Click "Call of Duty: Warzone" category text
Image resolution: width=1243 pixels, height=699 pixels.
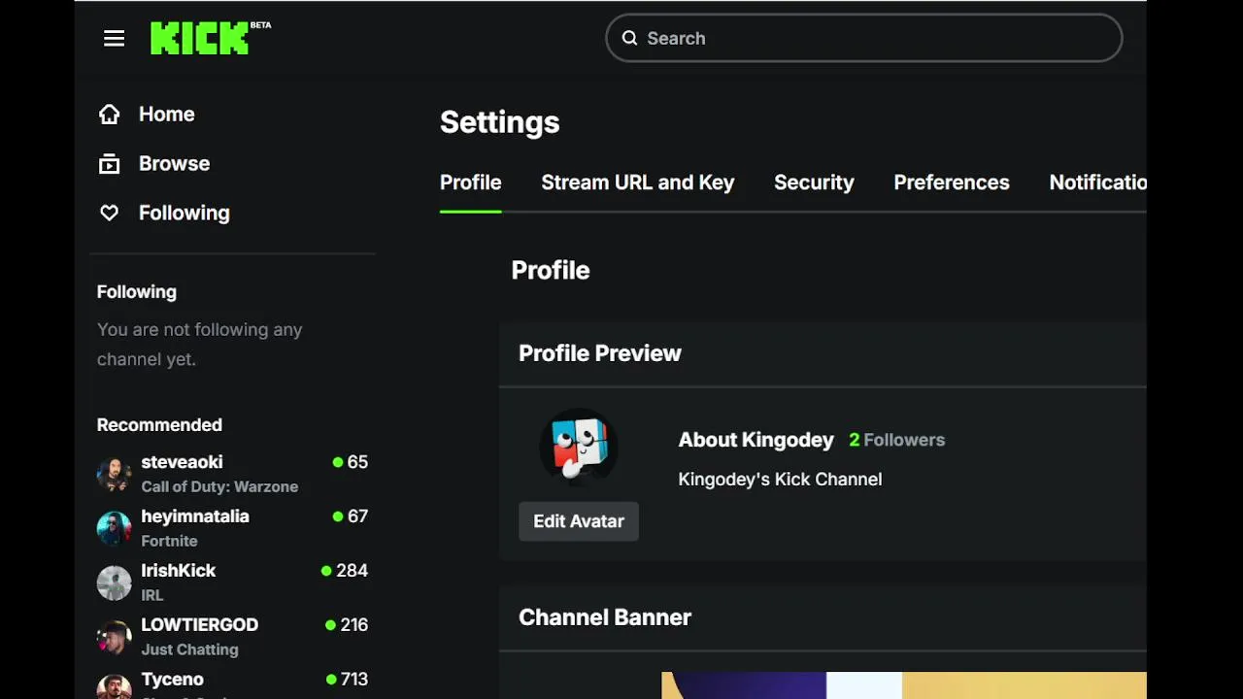click(x=219, y=486)
